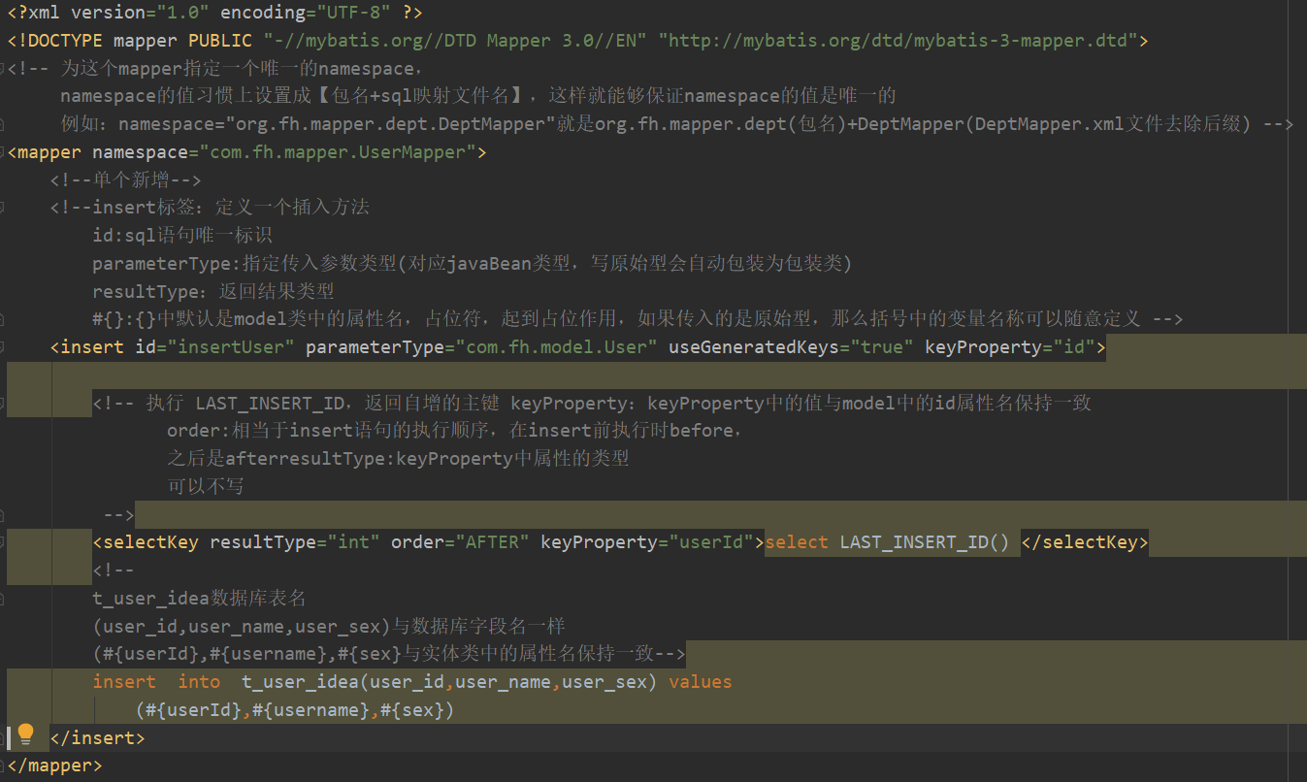Click the namespace value "com.fh.mapper.UserMapper"

click(x=338, y=152)
